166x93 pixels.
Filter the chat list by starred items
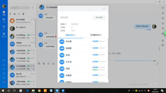pyautogui.click(x=15, y=14)
